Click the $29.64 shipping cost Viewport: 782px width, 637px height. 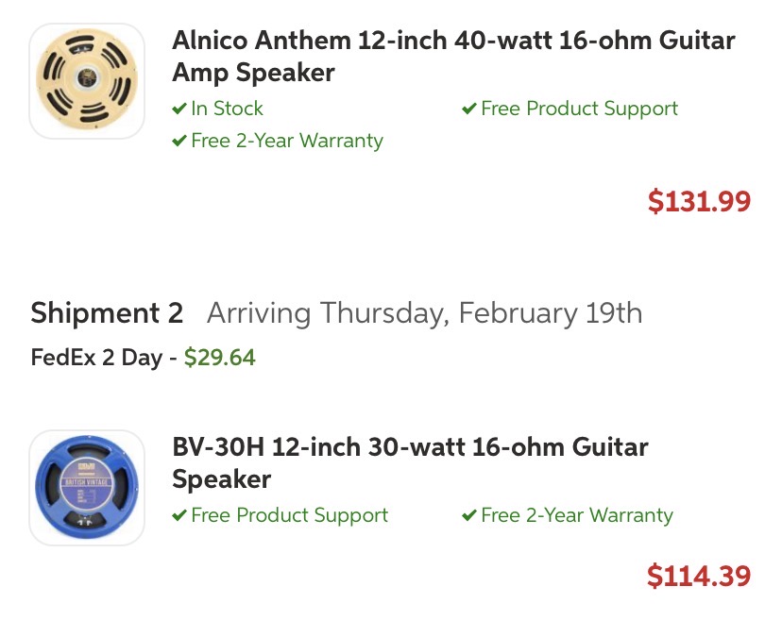(220, 359)
